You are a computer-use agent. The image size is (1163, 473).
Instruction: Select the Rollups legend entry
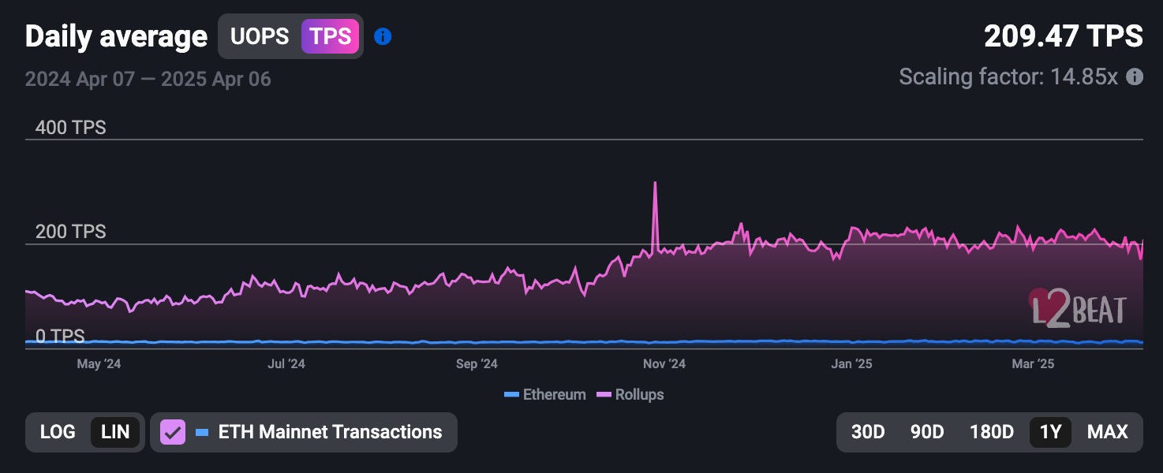point(629,395)
